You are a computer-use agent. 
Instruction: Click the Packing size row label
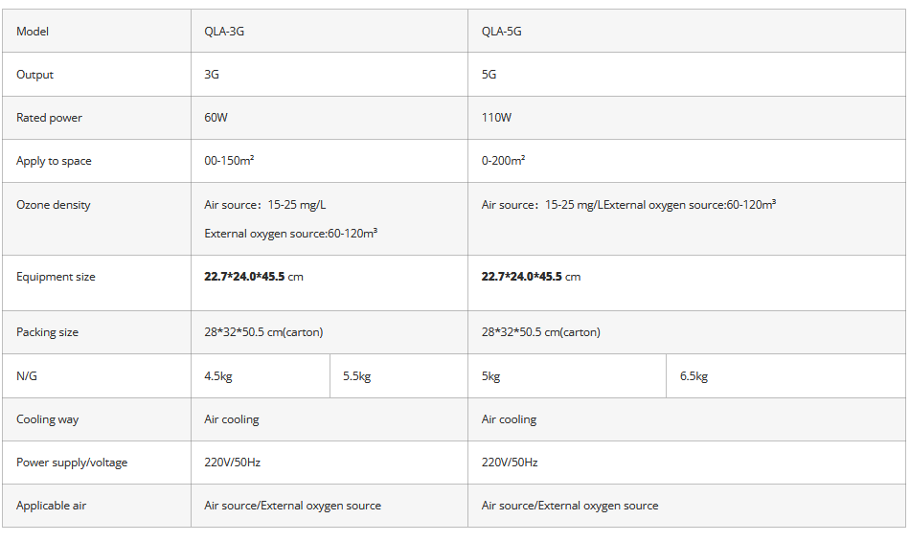[x=47, y=332]
